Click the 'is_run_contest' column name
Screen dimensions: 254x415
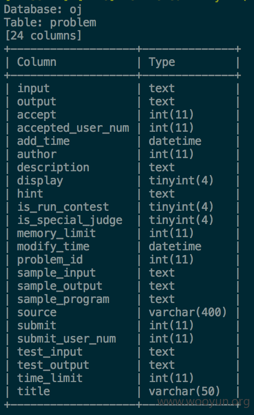coord(63,207)
